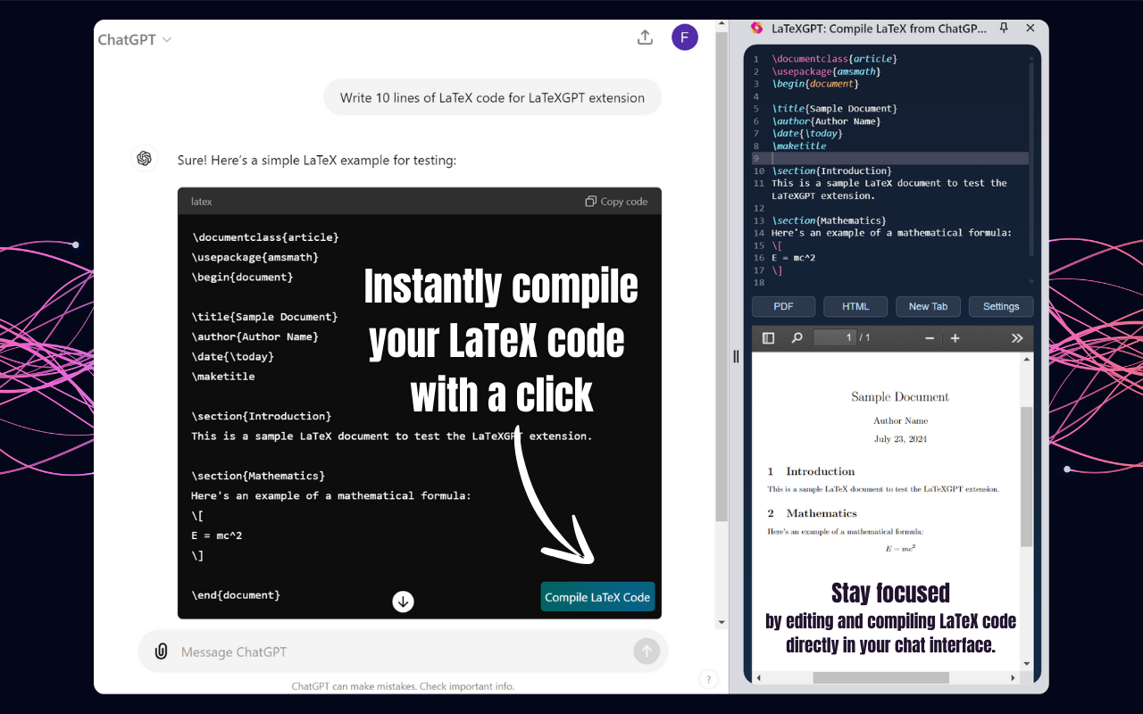Screen dimensions: 1143x714
Task: Open the find-in-PDF search icon
Action: point(797,338)
